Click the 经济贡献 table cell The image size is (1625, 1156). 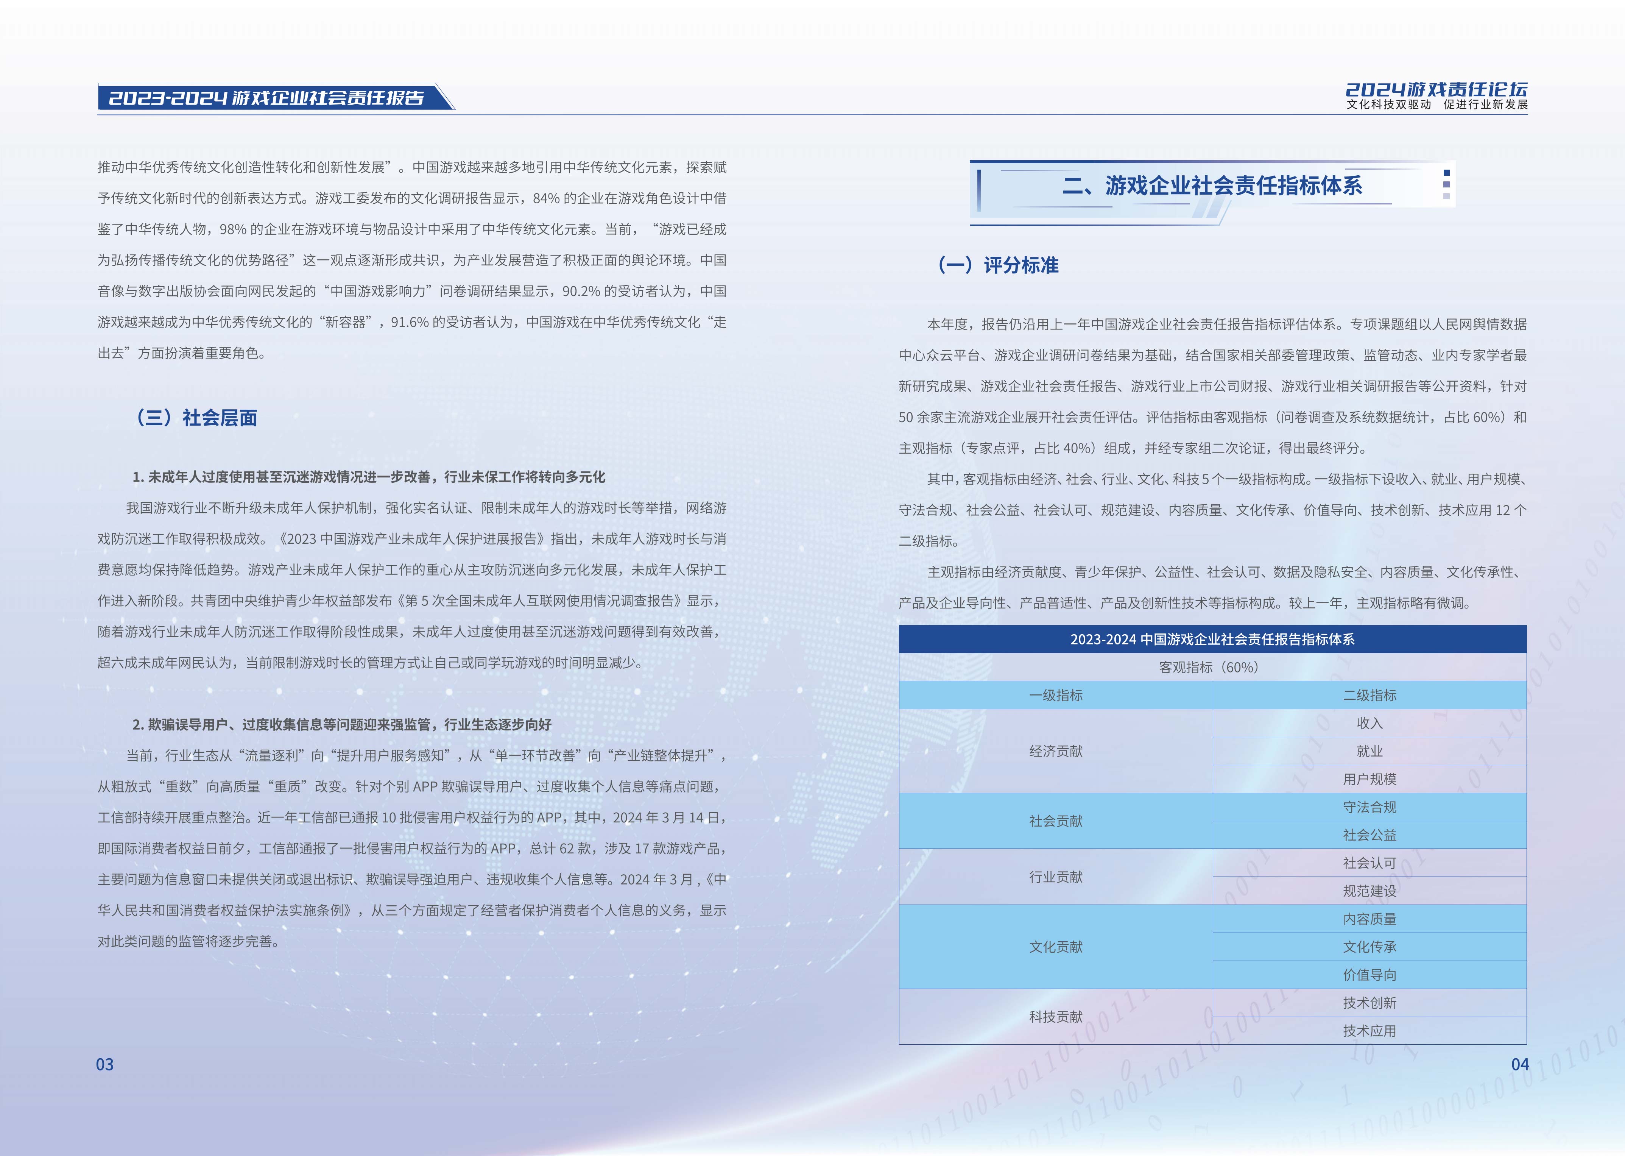pos(1056,751)
